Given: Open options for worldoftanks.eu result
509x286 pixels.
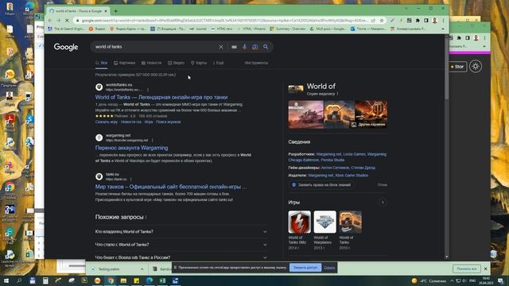Looking at the screenshot, I should click(148, 90).
